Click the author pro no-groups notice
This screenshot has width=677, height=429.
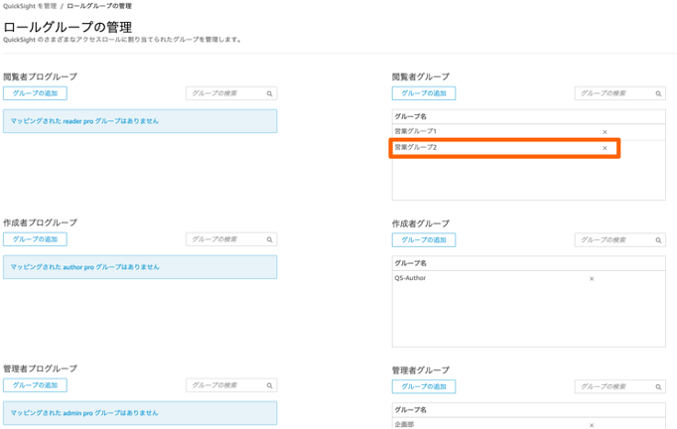(x=140, y=267)
